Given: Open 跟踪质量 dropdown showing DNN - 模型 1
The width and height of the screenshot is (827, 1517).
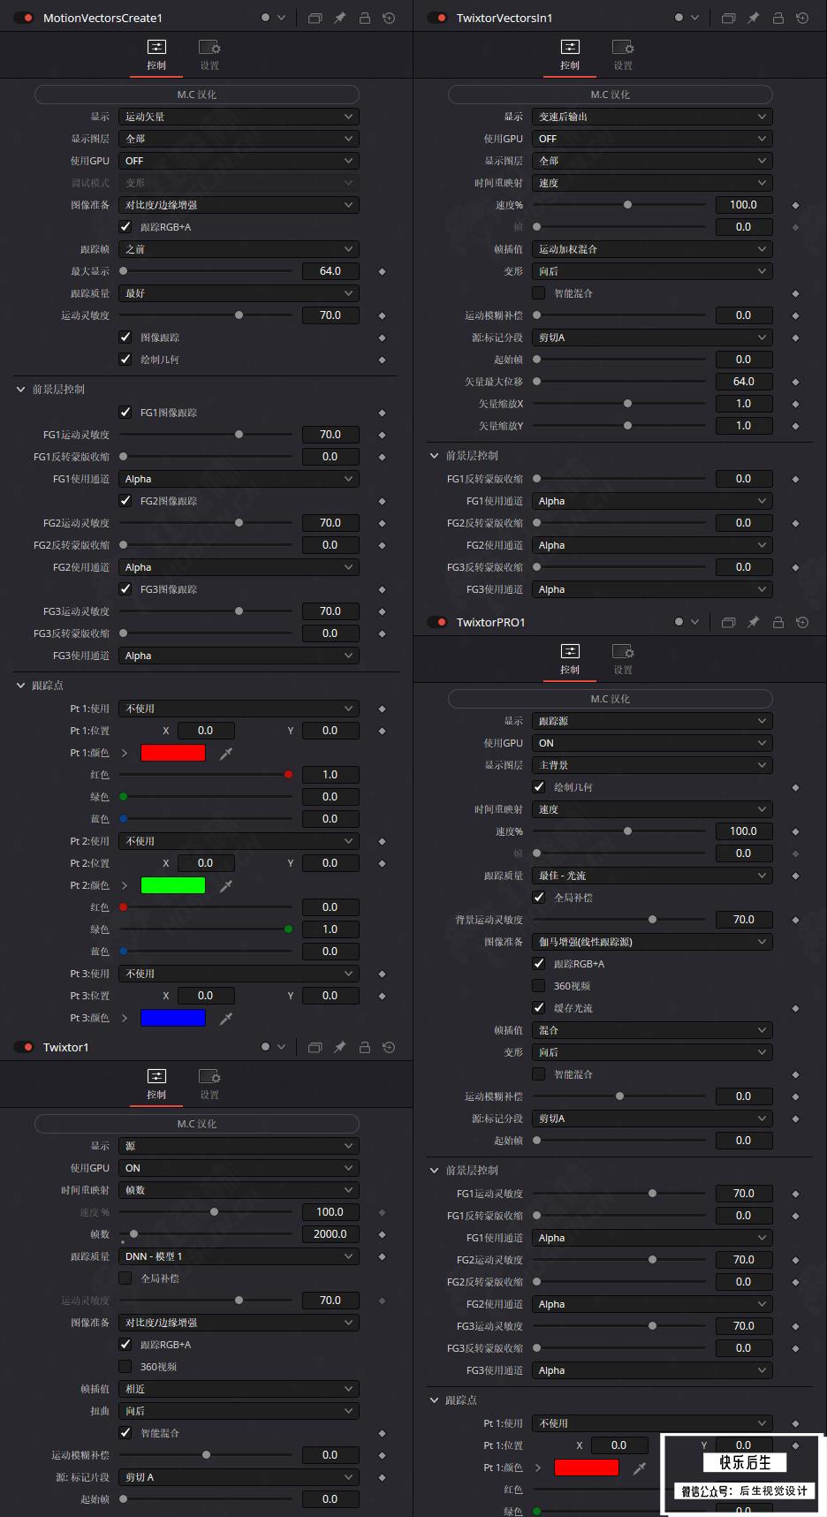Looking at the screenshot, I should (239, 1256).
